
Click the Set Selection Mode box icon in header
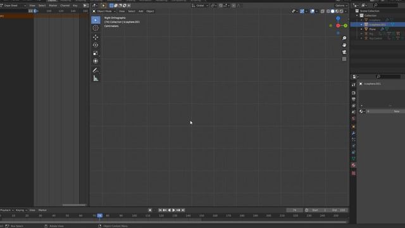tap(111, 6)
